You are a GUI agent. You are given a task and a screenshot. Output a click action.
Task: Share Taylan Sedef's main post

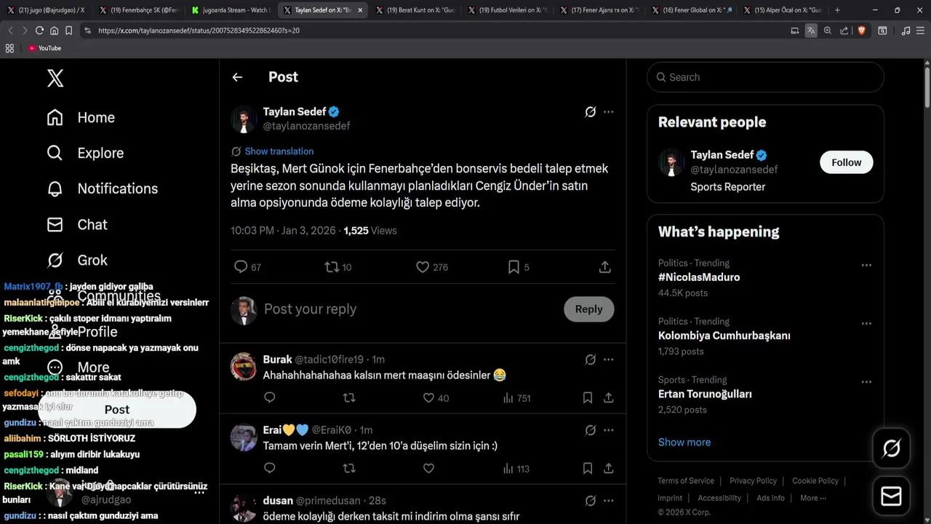[x=605, y=267]
